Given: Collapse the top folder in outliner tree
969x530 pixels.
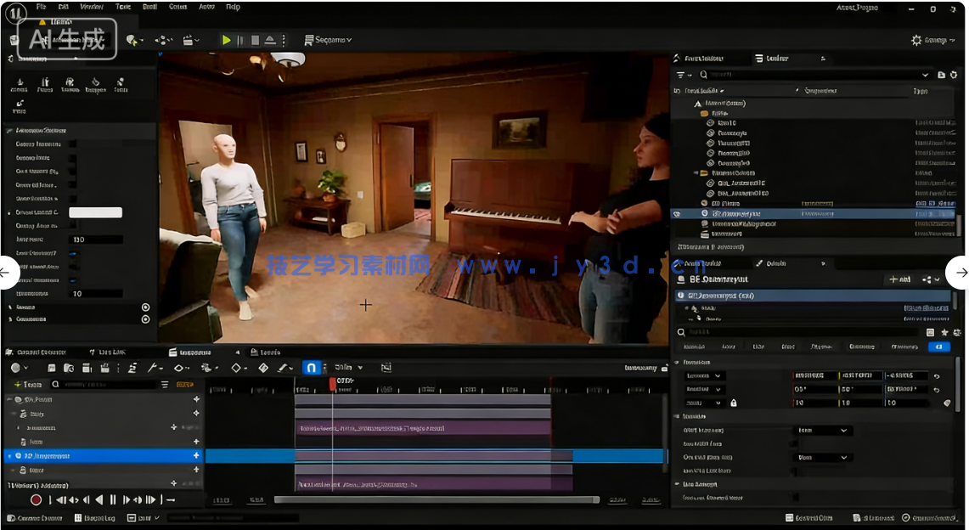Looking at the screenshot, I should [704, 113].
